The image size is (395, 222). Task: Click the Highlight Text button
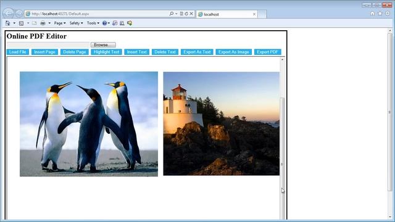tap(106, 52)
